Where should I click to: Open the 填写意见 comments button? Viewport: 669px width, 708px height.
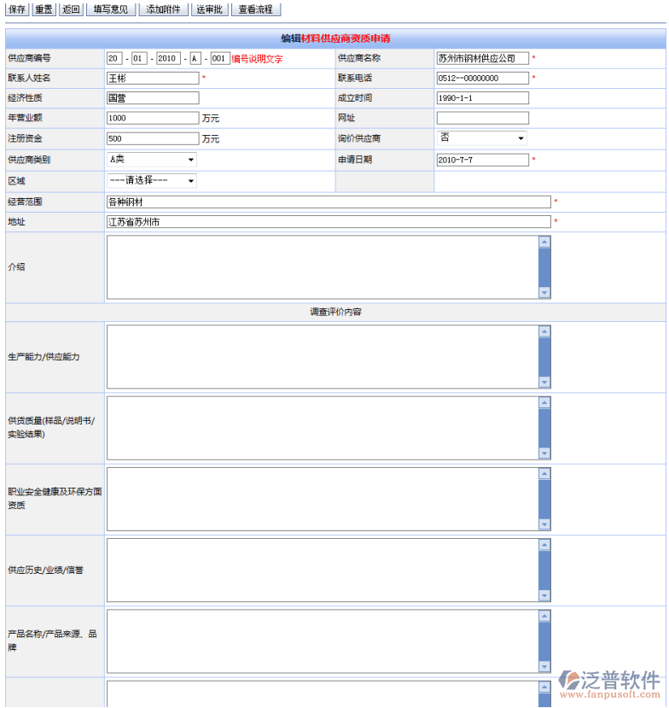111,9
